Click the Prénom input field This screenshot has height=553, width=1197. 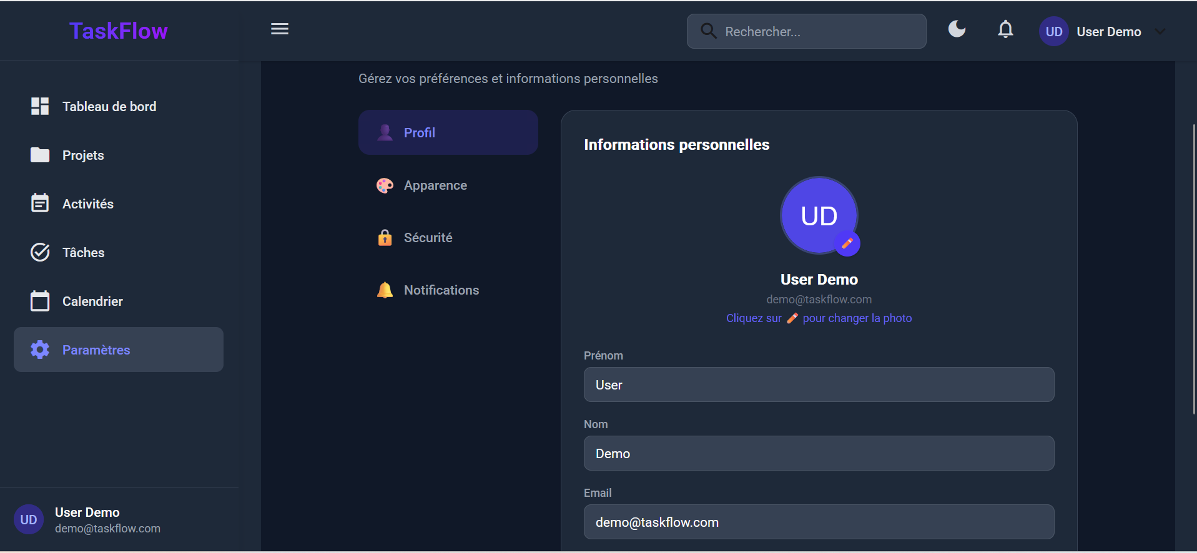pos(819,384)
